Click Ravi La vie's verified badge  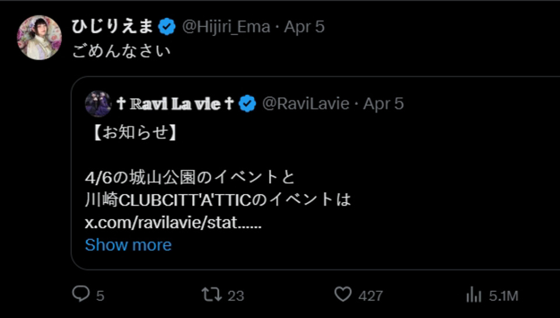point(248,104)
